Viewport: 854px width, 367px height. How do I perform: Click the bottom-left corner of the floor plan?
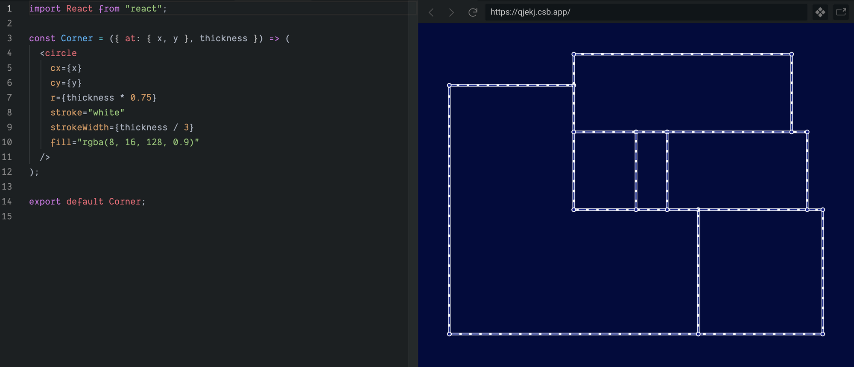tap(449, 334)
